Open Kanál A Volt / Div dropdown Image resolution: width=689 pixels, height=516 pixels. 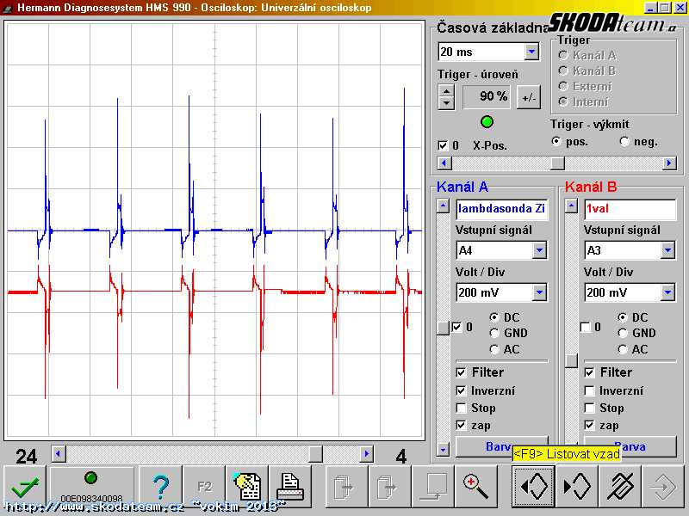pyautogui.click(x=539, y=293)
